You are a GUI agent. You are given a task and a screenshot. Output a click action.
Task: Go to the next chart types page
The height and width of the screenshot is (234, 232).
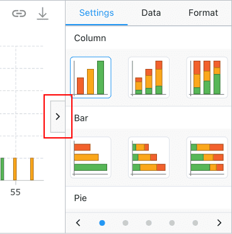click(x=219, y=223)
